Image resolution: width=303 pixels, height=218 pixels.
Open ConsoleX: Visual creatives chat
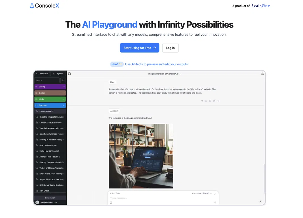(x=50, y=123)
